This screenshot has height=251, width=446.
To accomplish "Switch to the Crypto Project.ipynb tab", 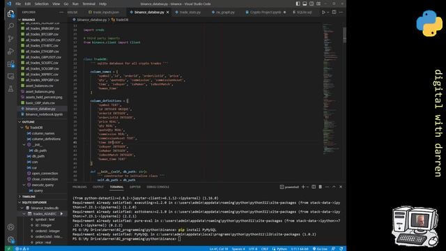I will [266, 13].
